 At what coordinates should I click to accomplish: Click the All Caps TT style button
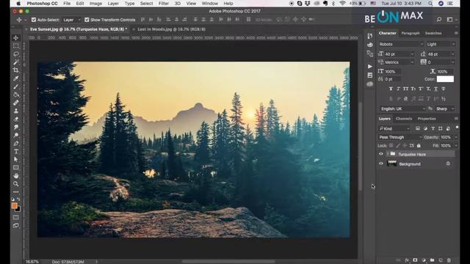406,89
